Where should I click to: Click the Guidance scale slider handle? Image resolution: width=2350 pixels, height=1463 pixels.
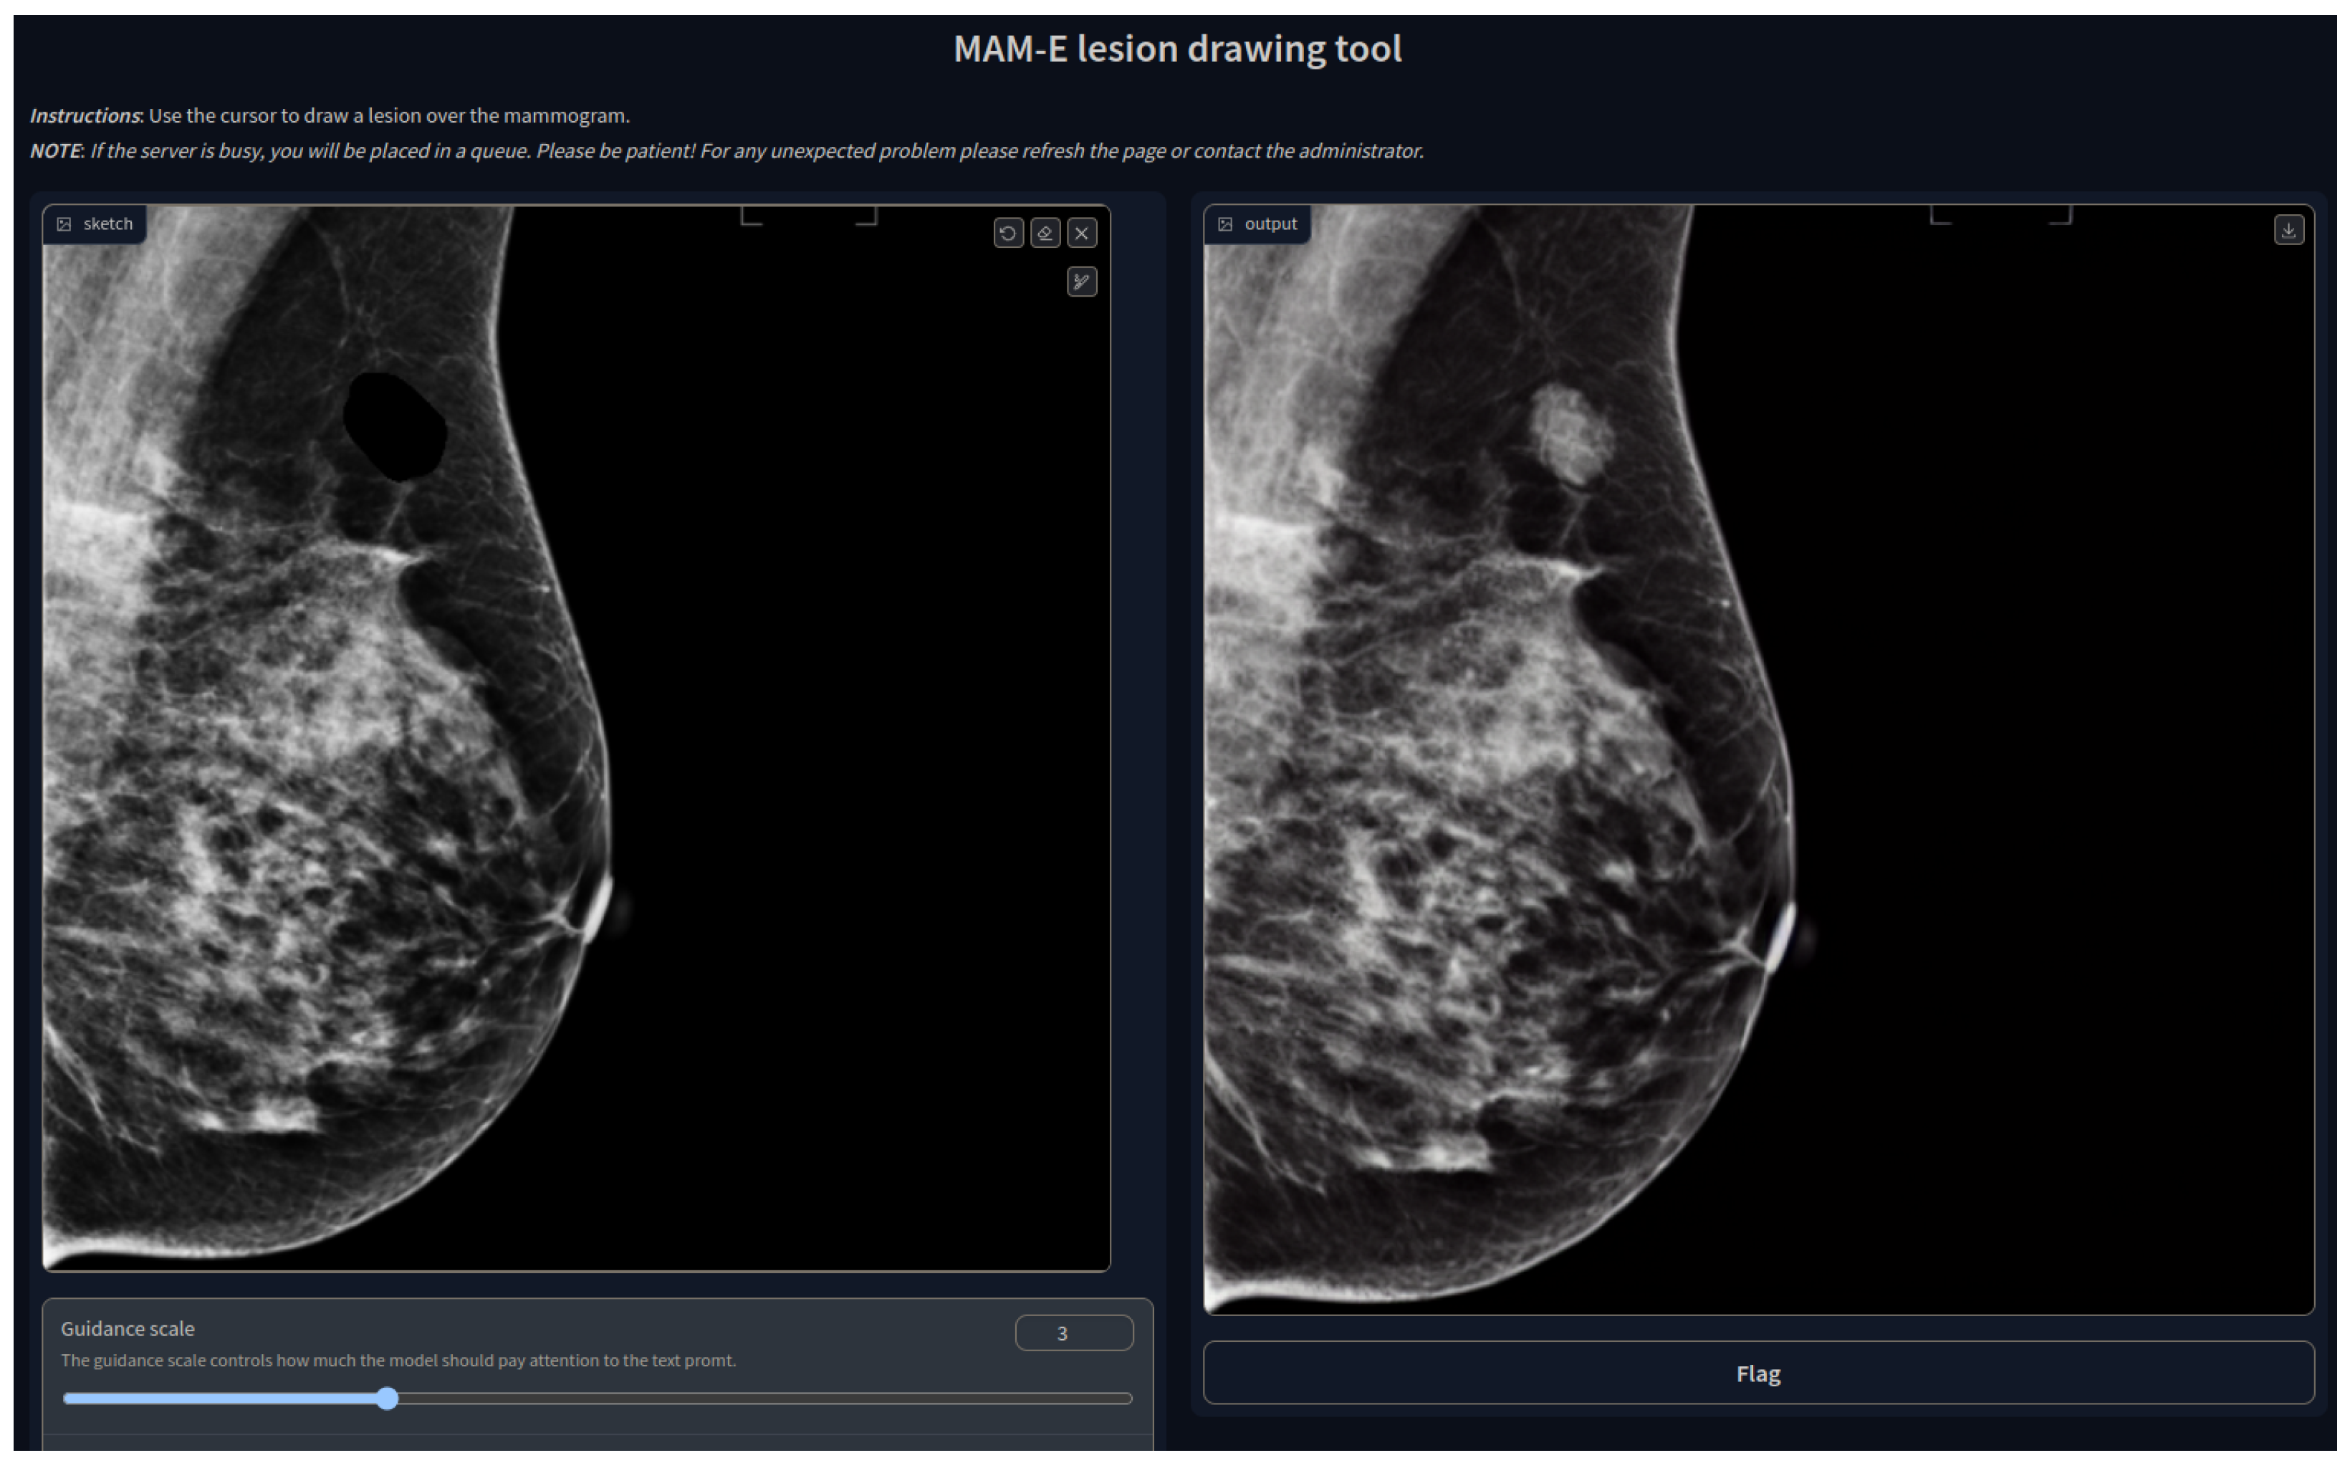point(387,1399)
